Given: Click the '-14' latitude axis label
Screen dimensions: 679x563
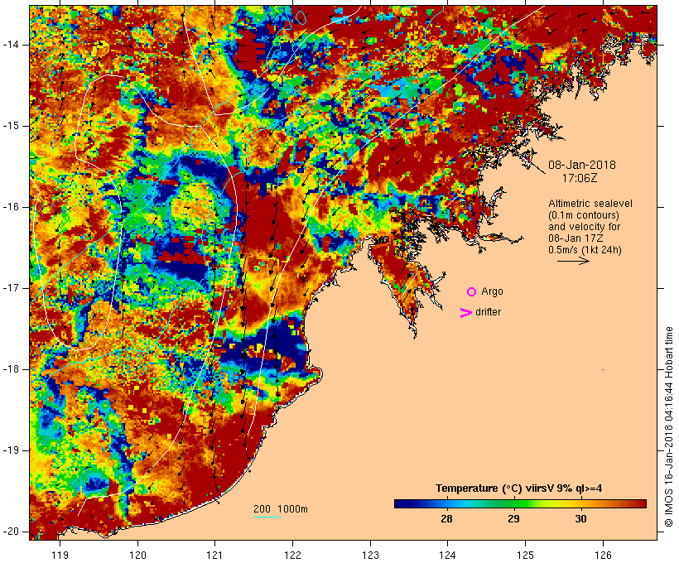Looking at the screenshot, I should click(x=11, y=45).
